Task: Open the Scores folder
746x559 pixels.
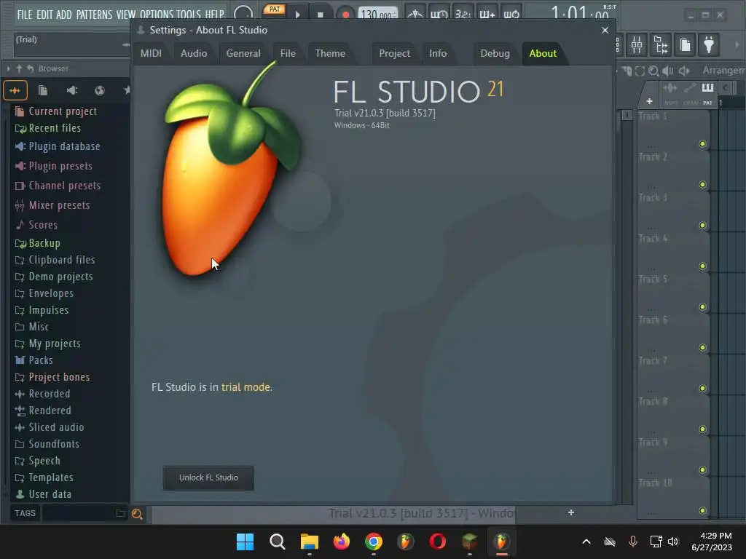Action: [36, 225]
